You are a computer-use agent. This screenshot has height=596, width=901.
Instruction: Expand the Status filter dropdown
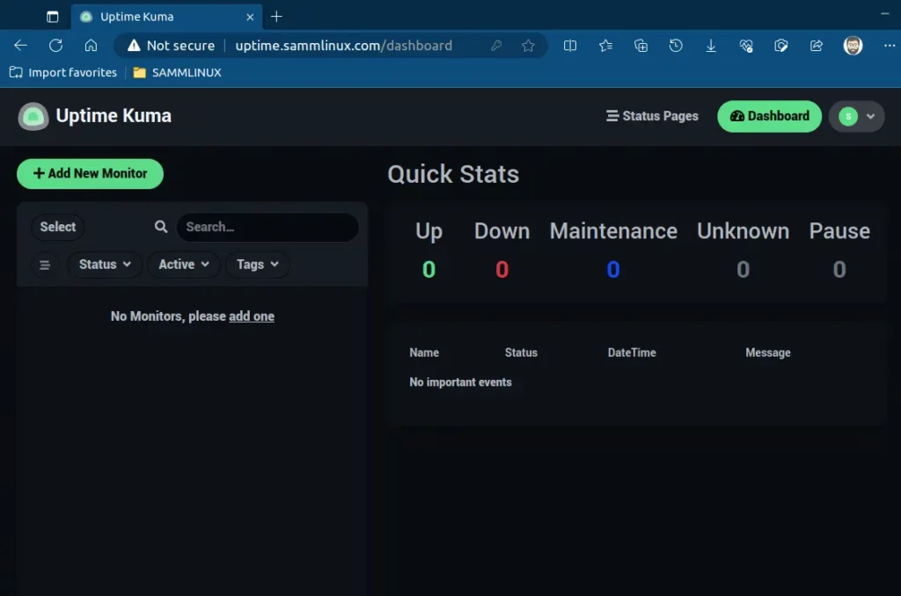click(105, 265)
